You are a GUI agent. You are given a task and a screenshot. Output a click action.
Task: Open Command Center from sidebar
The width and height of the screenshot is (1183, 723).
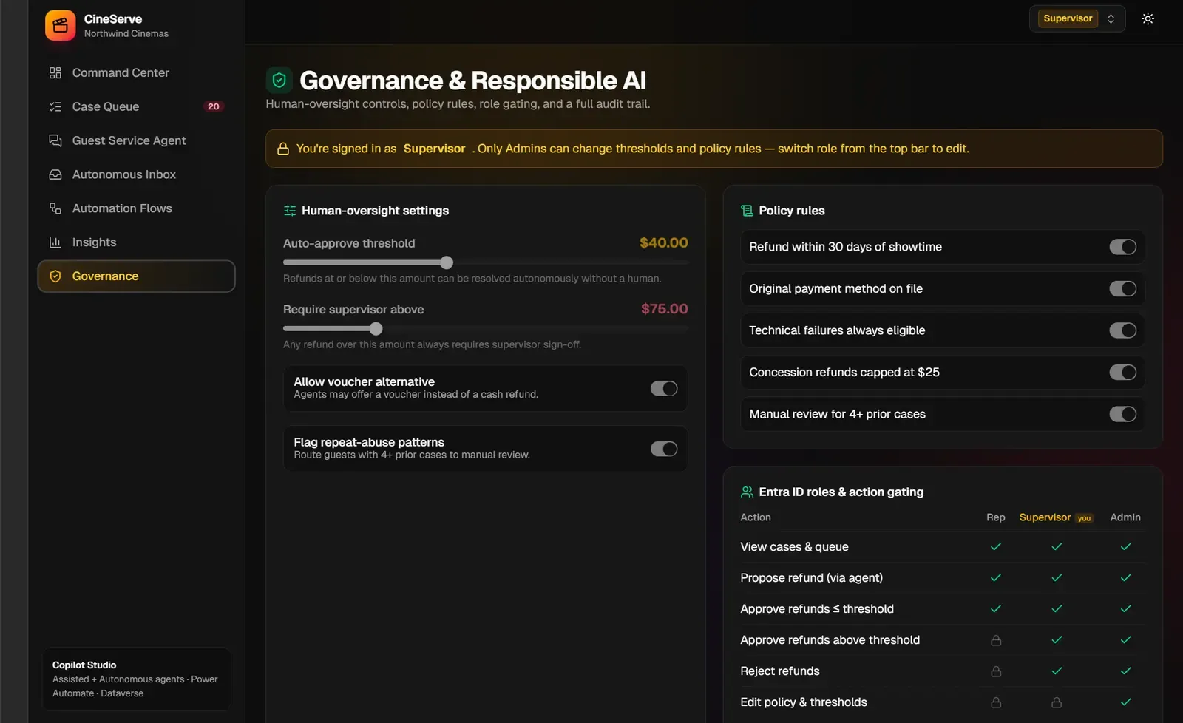(136, 72)
